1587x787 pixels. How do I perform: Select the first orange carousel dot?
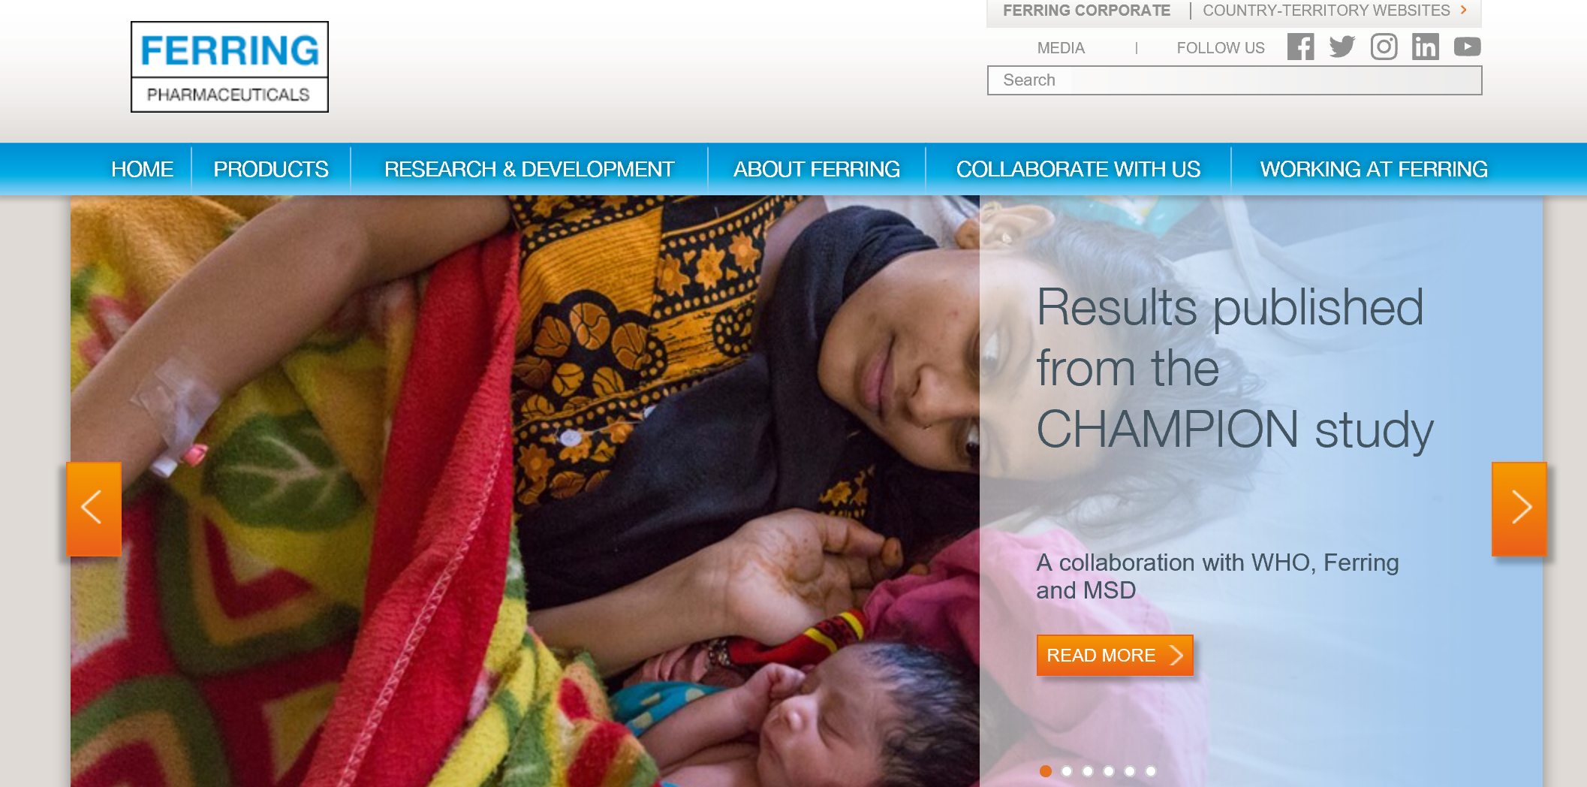tap(1046, 771)
